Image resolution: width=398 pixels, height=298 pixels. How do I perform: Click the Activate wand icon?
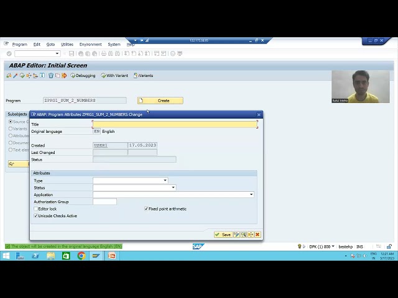coord(16,76)
